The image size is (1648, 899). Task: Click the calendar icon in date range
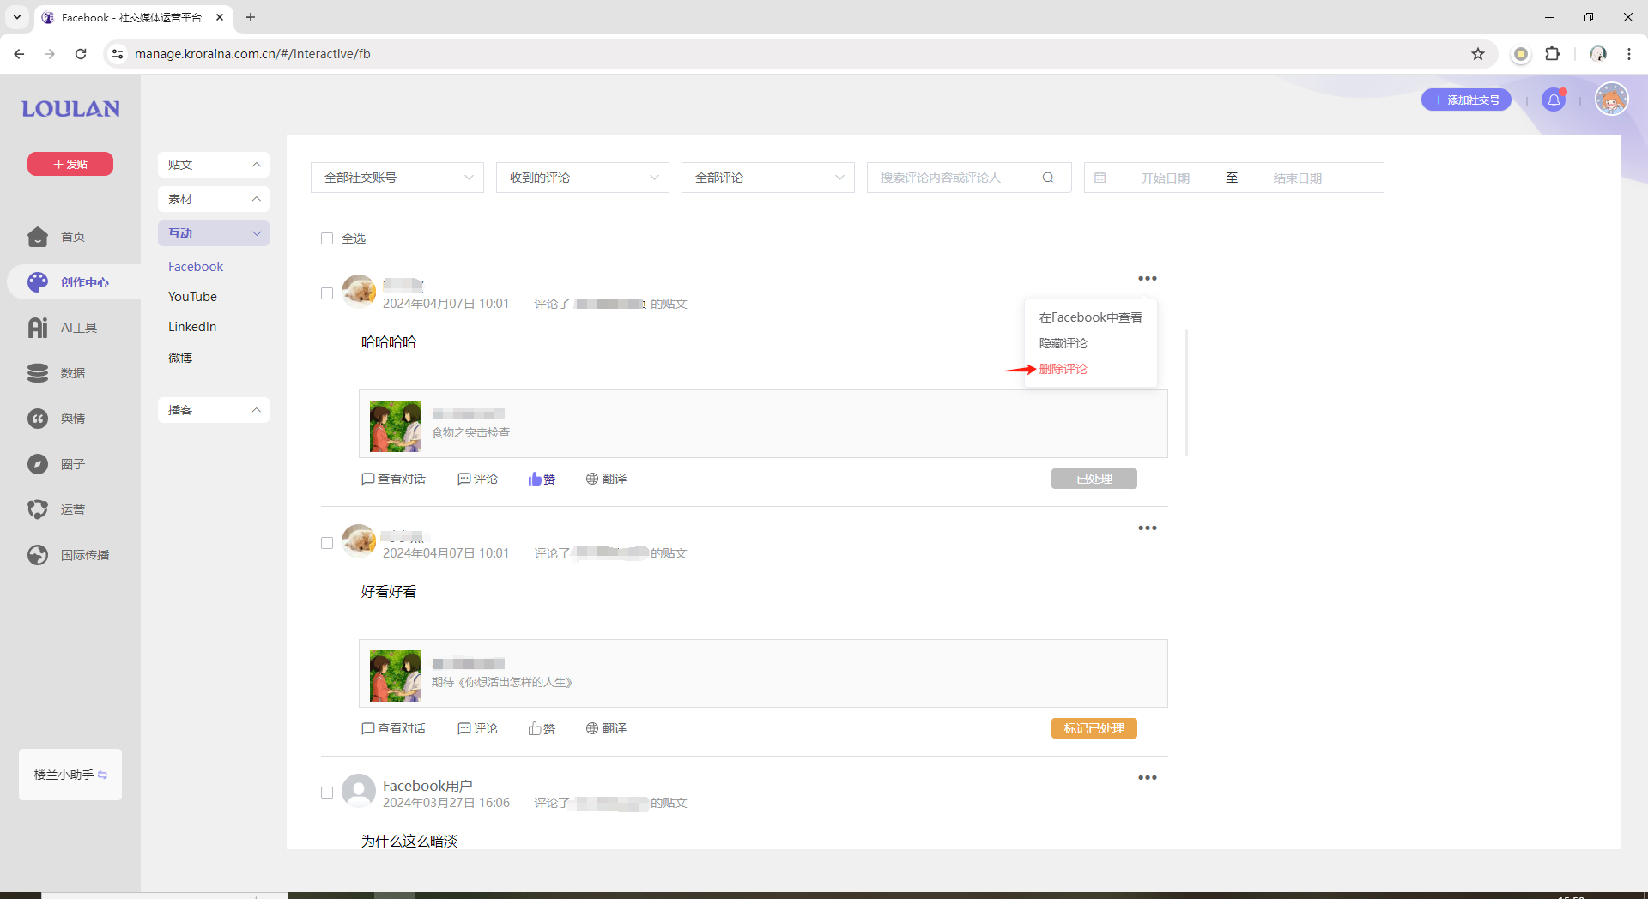coord(1100,178)
